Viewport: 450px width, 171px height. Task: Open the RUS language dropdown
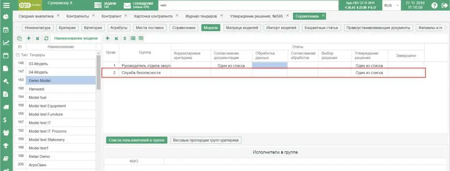click(392, 5)
